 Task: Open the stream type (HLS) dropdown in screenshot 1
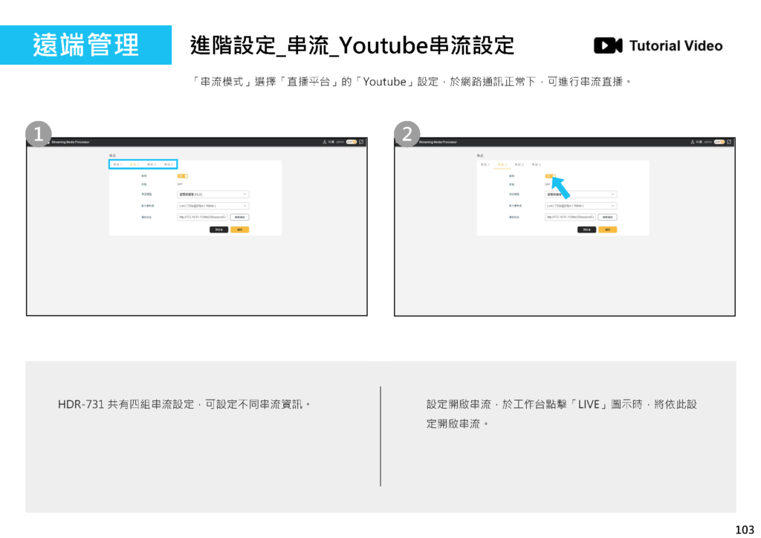(213, 194)
